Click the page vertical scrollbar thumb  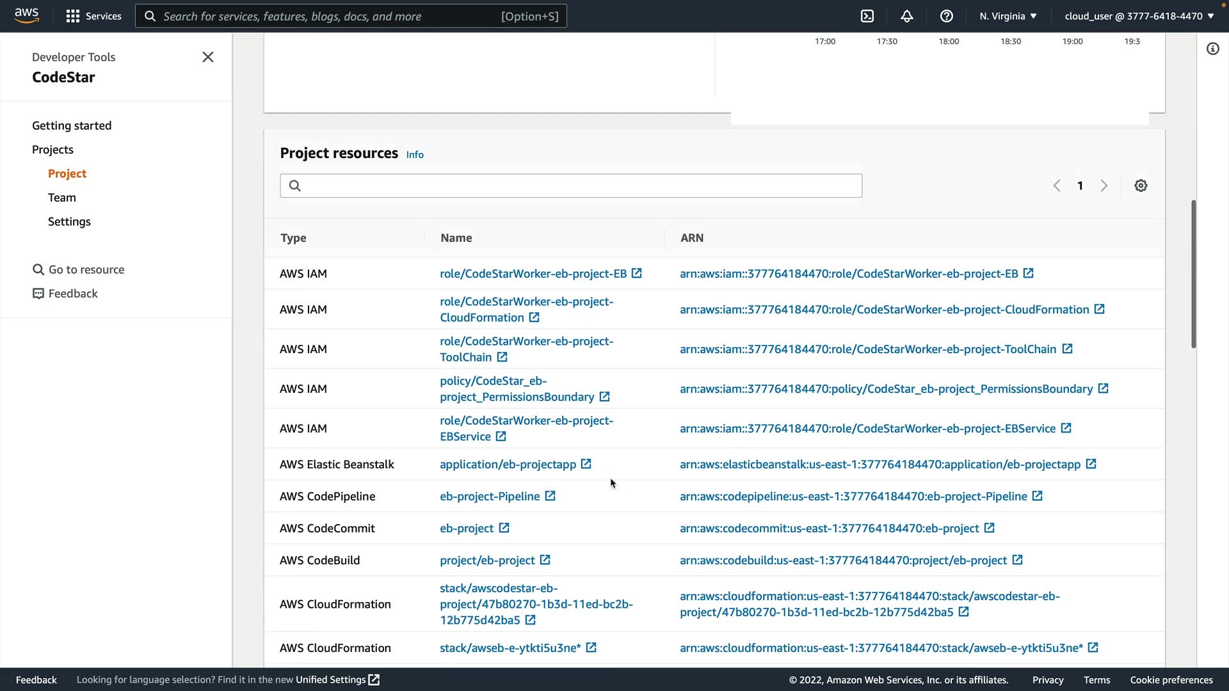pyautogui.click(x=1193, y=274)
